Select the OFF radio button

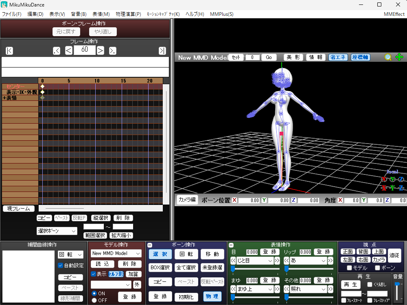pyautogui.click(x=94, y=300)
